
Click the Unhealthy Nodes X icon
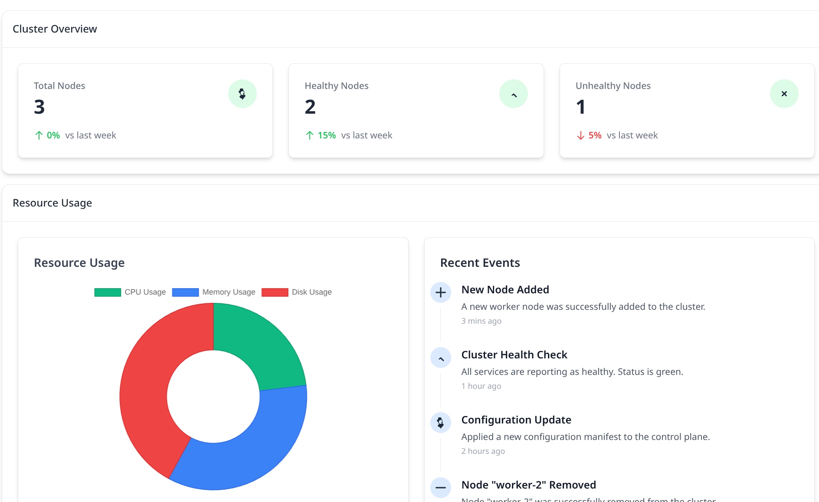pos(784,94)
